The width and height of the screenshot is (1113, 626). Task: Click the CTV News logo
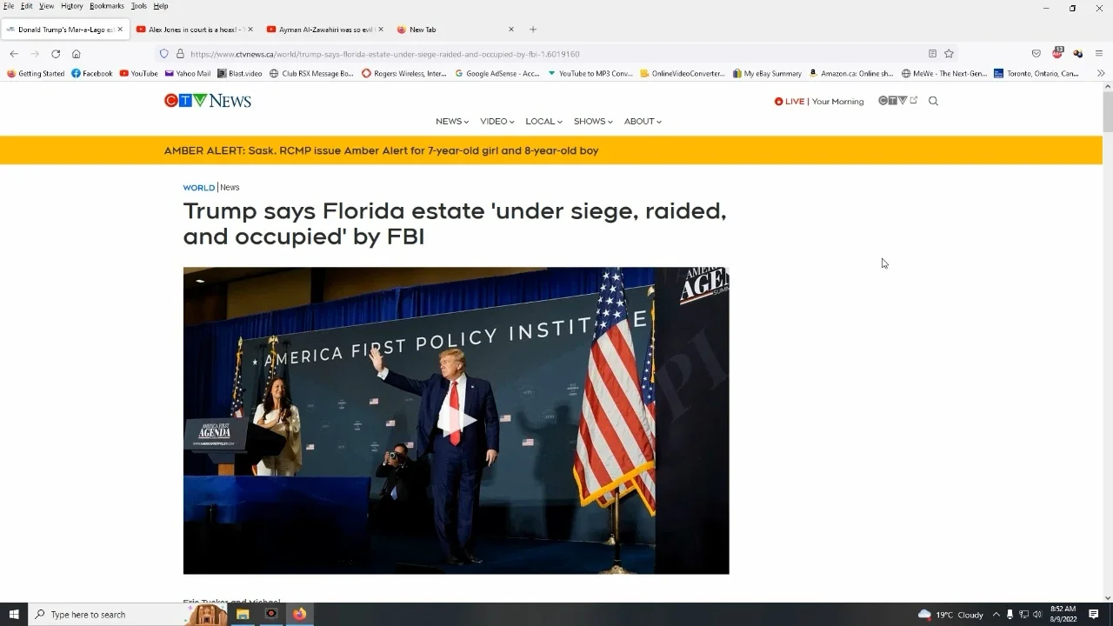click(x=207, y=101)
